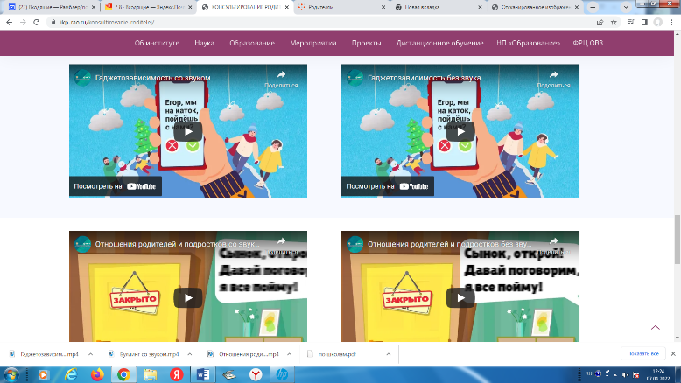
Task: Open the "Дистанционное обучение" menu item
Action: click(x=439, y=43)
